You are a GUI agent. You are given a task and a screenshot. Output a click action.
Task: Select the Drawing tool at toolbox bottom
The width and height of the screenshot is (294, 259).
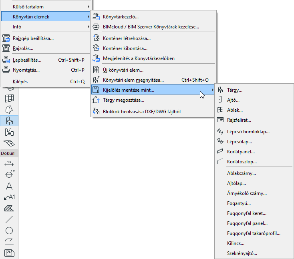tap(9, 253)
